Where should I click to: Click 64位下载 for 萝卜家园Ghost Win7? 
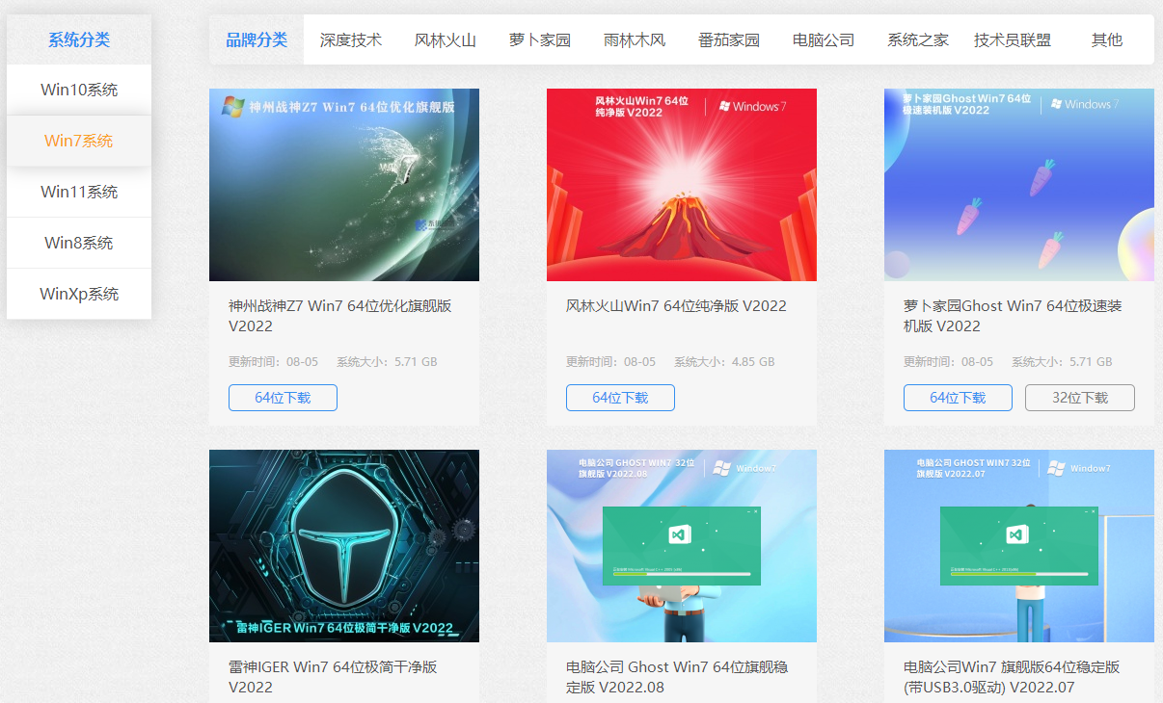958,398
